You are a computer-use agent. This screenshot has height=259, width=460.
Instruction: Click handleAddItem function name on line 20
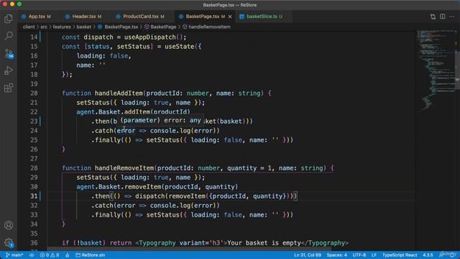(119, 93)
